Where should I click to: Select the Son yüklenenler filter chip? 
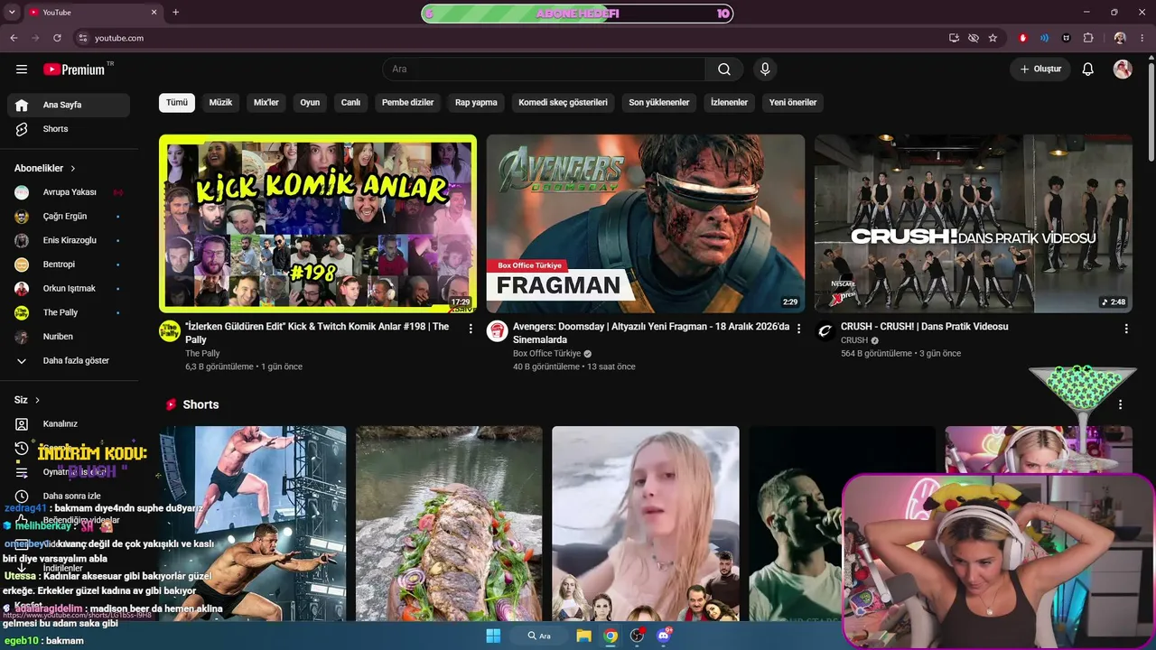pyautogui.click(x=659, y=103)
